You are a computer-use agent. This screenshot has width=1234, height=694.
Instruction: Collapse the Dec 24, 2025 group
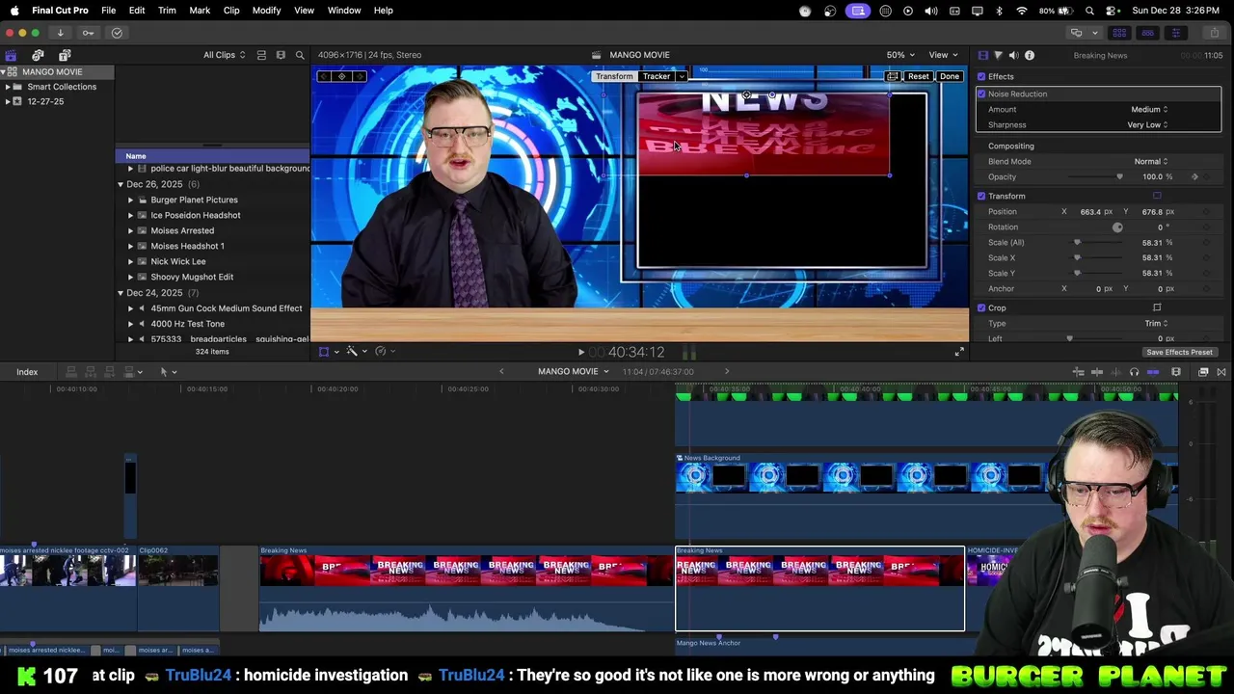(121, 292)
